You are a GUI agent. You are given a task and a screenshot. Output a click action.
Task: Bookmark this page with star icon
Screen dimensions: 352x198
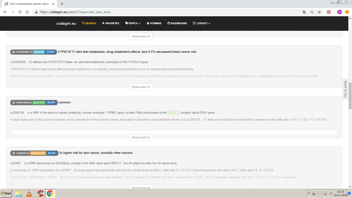319,12
